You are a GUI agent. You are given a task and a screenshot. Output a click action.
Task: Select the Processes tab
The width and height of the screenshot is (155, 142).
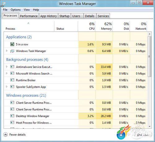click(x=10, y=16)
